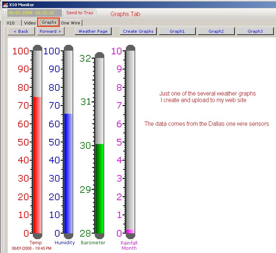Send the app to tray

[80, 13]
